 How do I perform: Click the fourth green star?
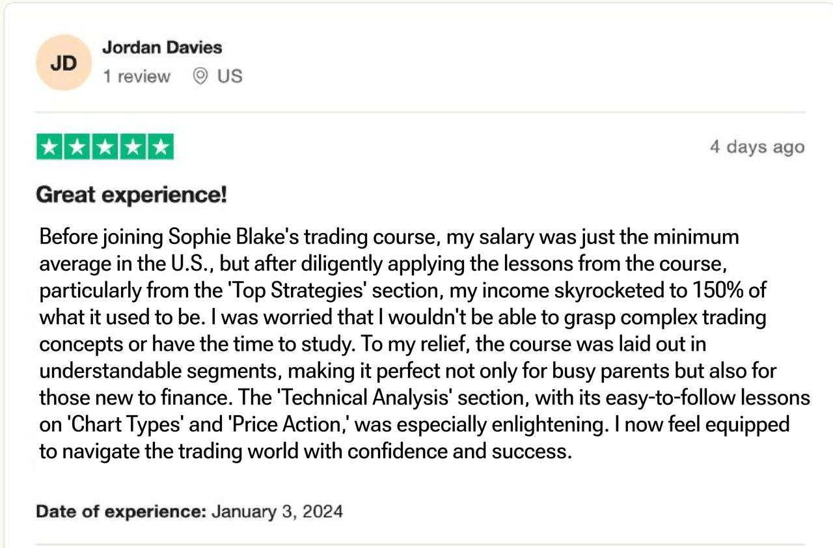[x=132, y=146]
